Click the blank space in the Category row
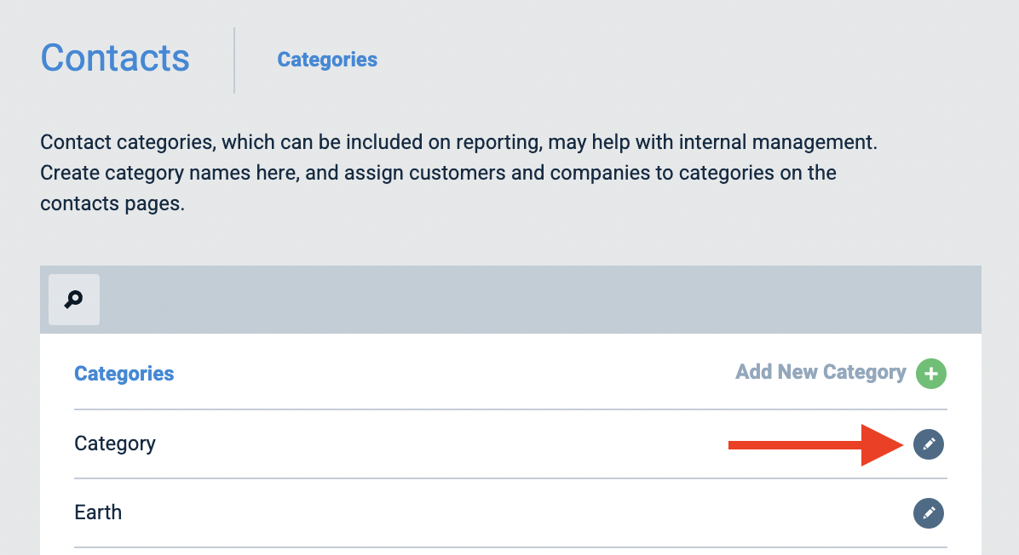The width and height of the screenshot is (1019, 555). [442, 444]
